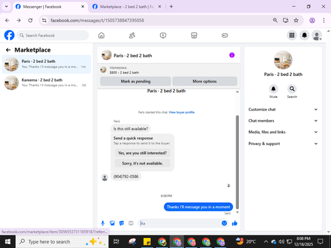The image size is (331, 248).
Task: Search in the Paris conversation
Action: [x=292, y=89]
